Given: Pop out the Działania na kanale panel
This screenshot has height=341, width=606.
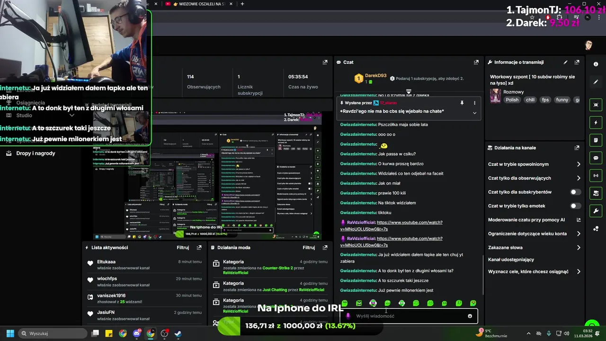Looking at the screenshot, I should 577,148.
